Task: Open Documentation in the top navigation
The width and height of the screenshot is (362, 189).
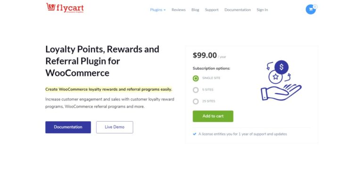Action: click(238, 9)
